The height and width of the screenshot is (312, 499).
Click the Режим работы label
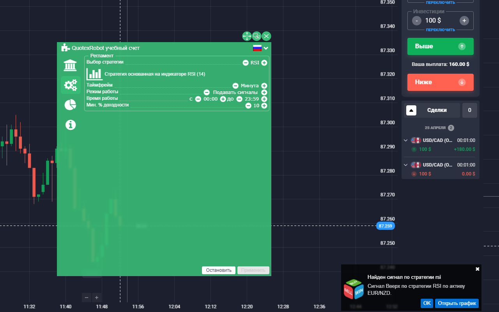tap(102, 92)
